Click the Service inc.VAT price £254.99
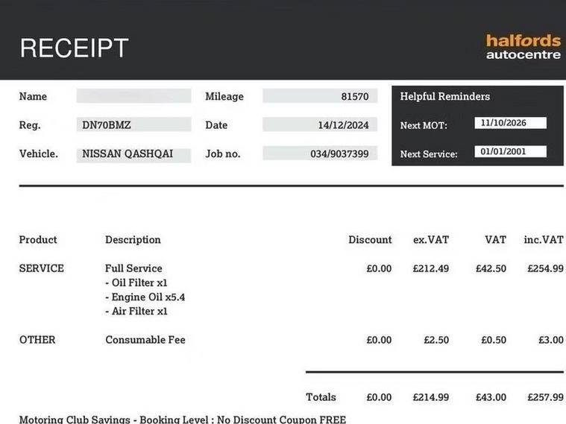This screenshot has width=566, height=424. pos(545,268)
